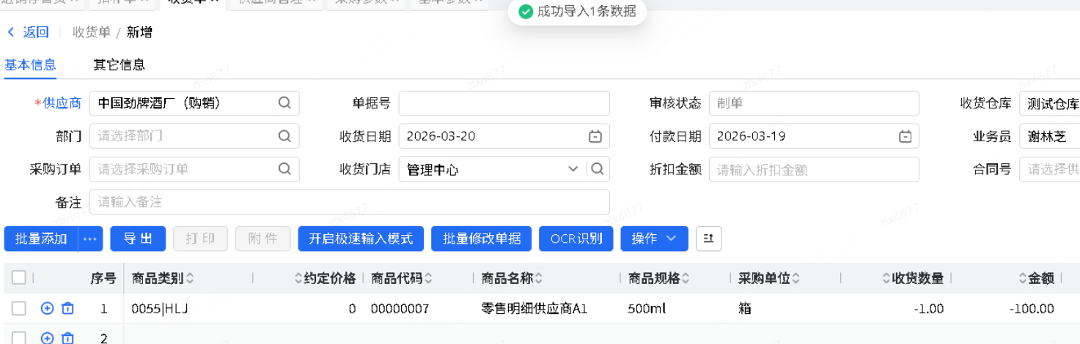Click the 批量修改单据 button

click(482, 239)
